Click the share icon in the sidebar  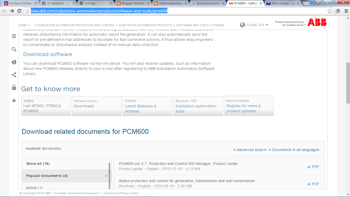point(14,75)
